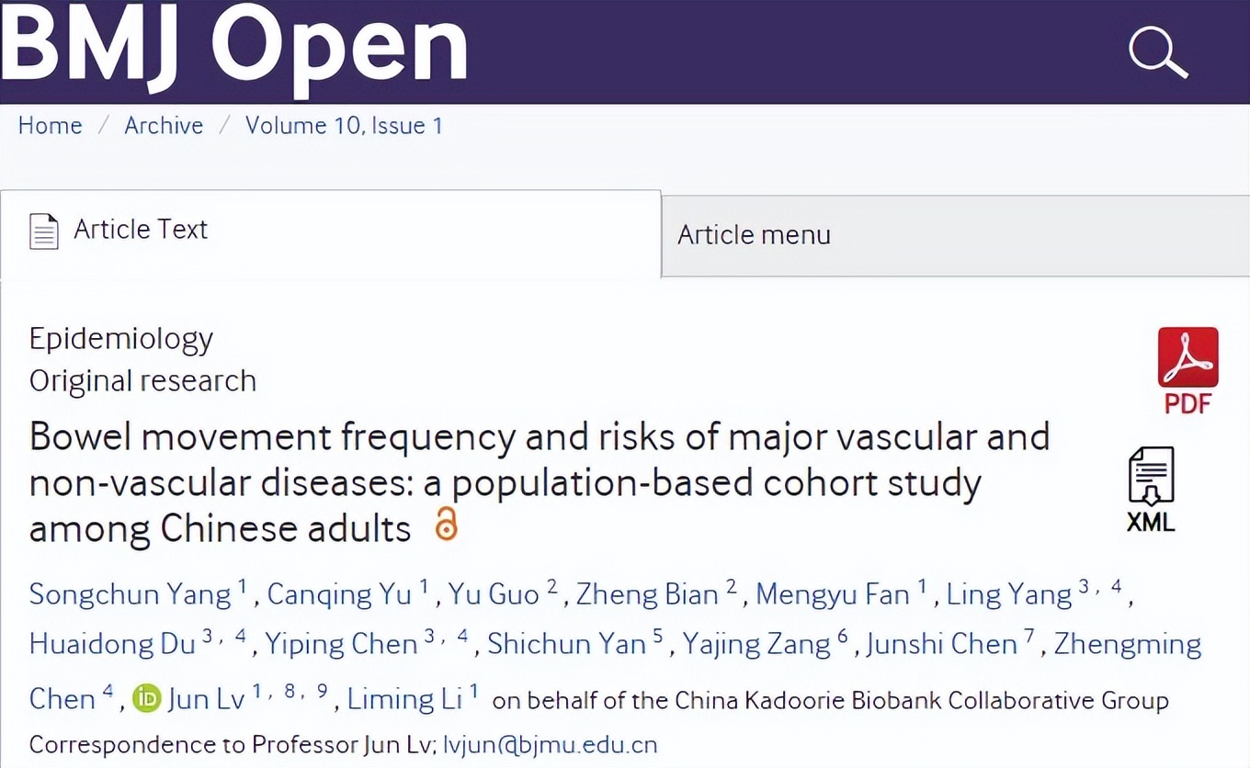The height and width of the screenshot is (768, 1250).
Task: Open the Archive breadcrumb link
Action: 164,126
